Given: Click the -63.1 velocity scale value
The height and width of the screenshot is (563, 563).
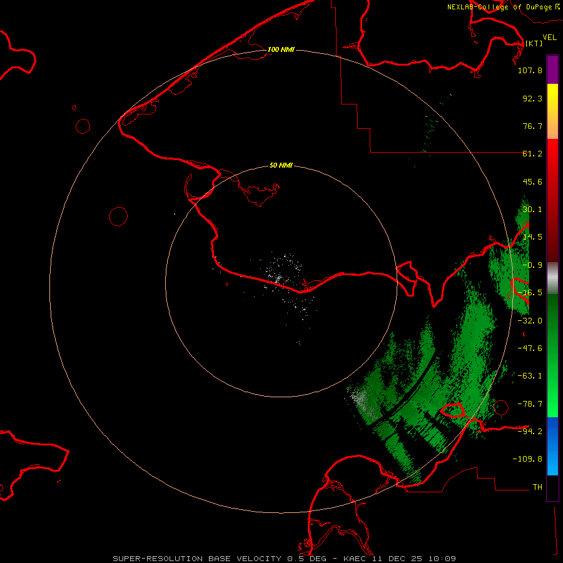Looking at the screenshot, I should (x=530, y=376).
